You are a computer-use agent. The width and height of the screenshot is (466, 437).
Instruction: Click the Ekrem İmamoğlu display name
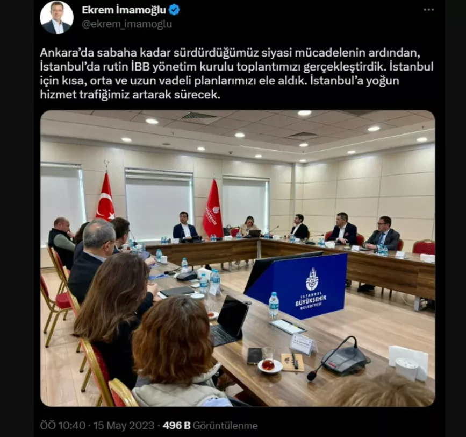[x=124, y=10]
